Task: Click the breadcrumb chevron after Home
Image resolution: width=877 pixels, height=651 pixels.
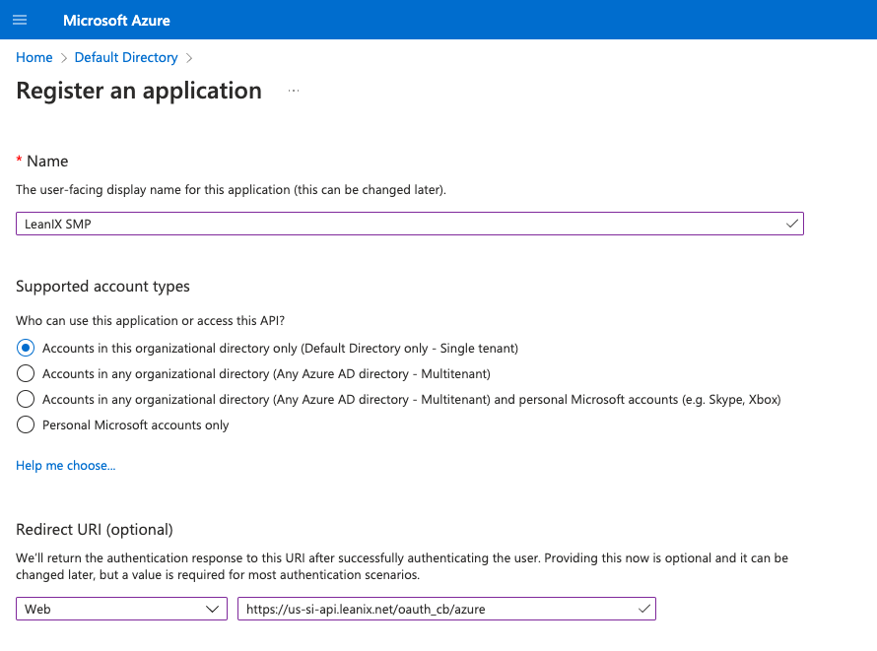Action: (x=64, y=58)
